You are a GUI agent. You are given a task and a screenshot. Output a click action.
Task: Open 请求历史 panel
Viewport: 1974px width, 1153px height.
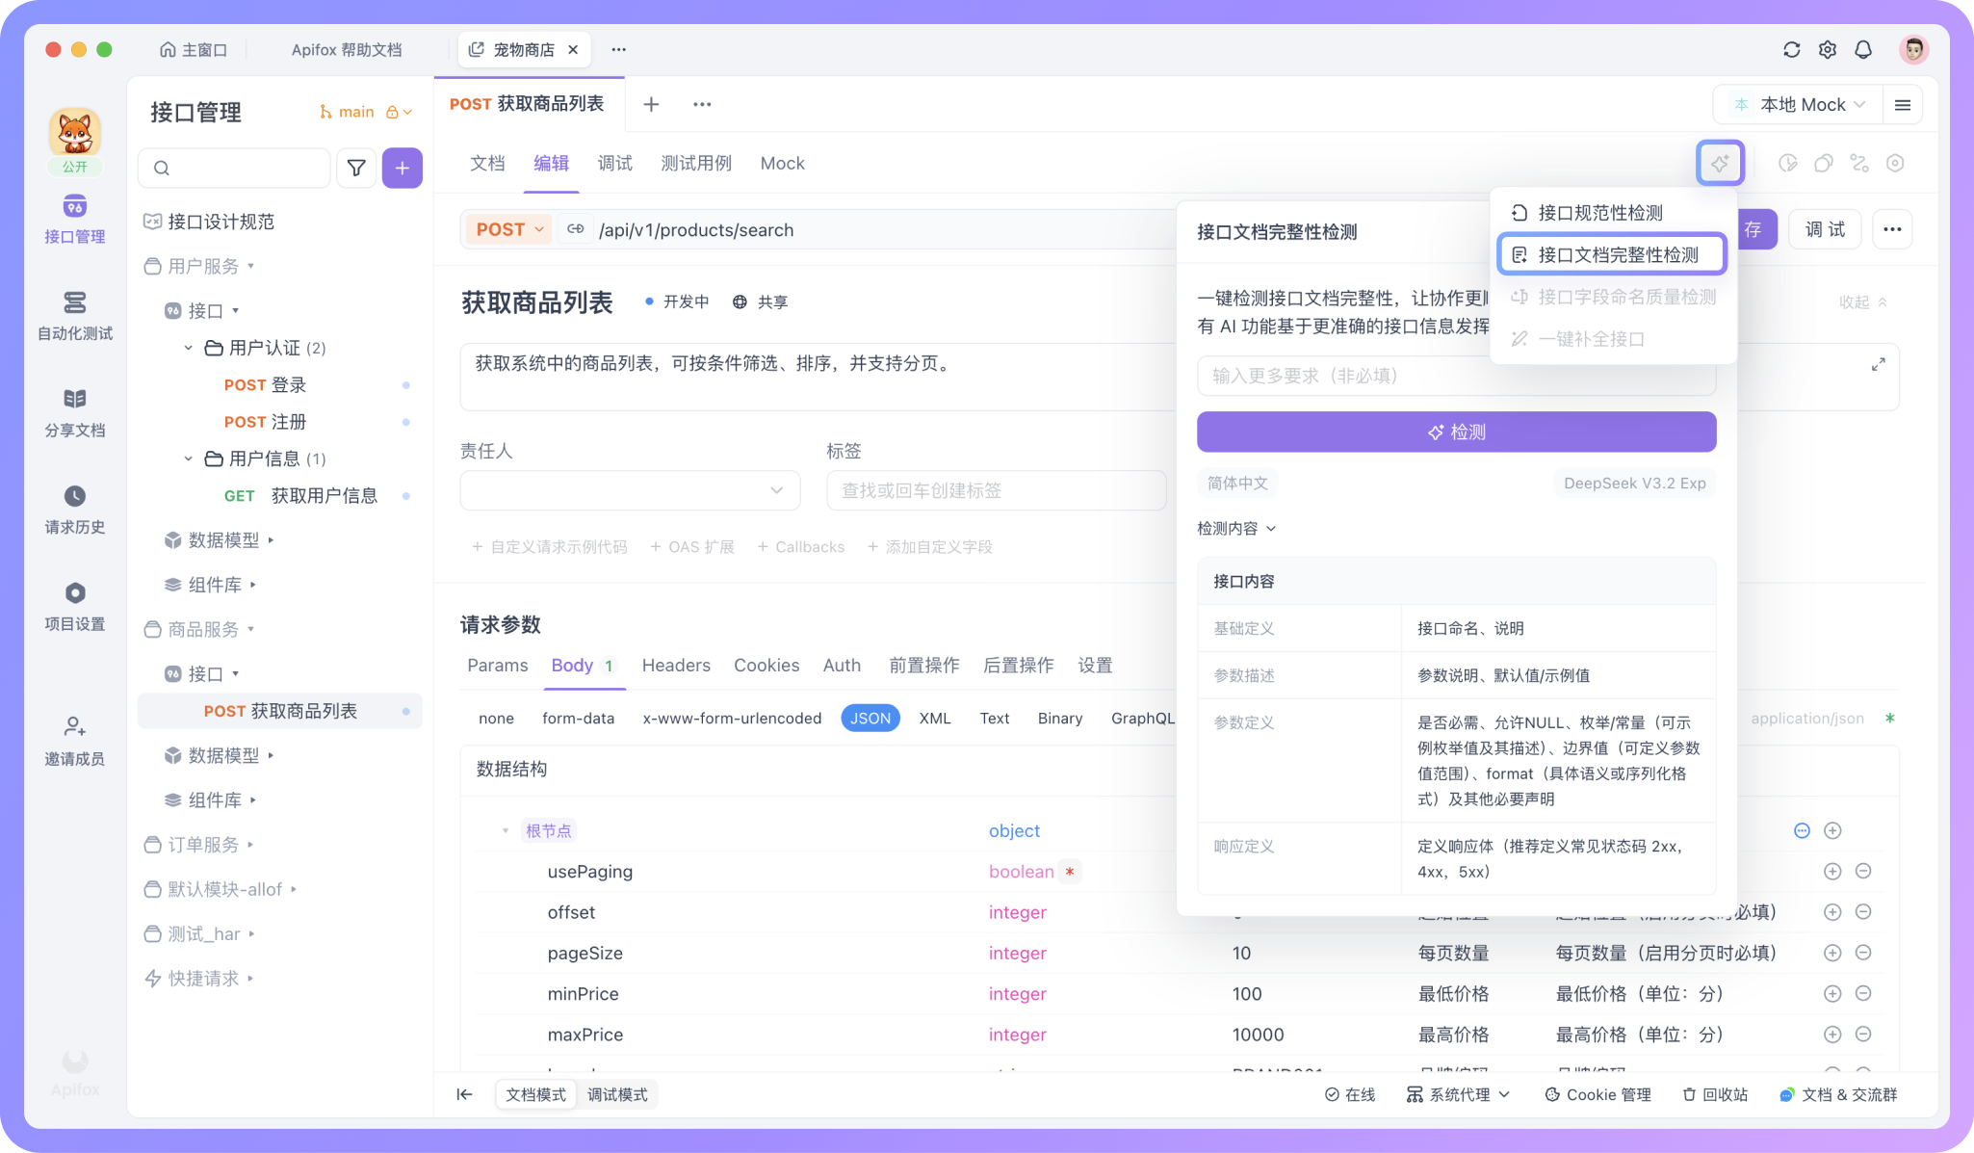tap(74, 509)
